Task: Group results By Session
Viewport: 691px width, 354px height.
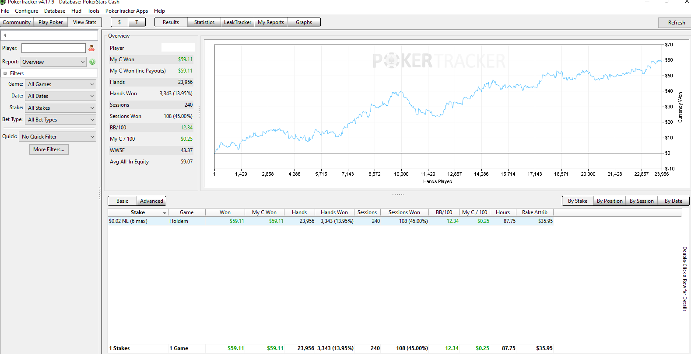Action: [x=642, y=201]
